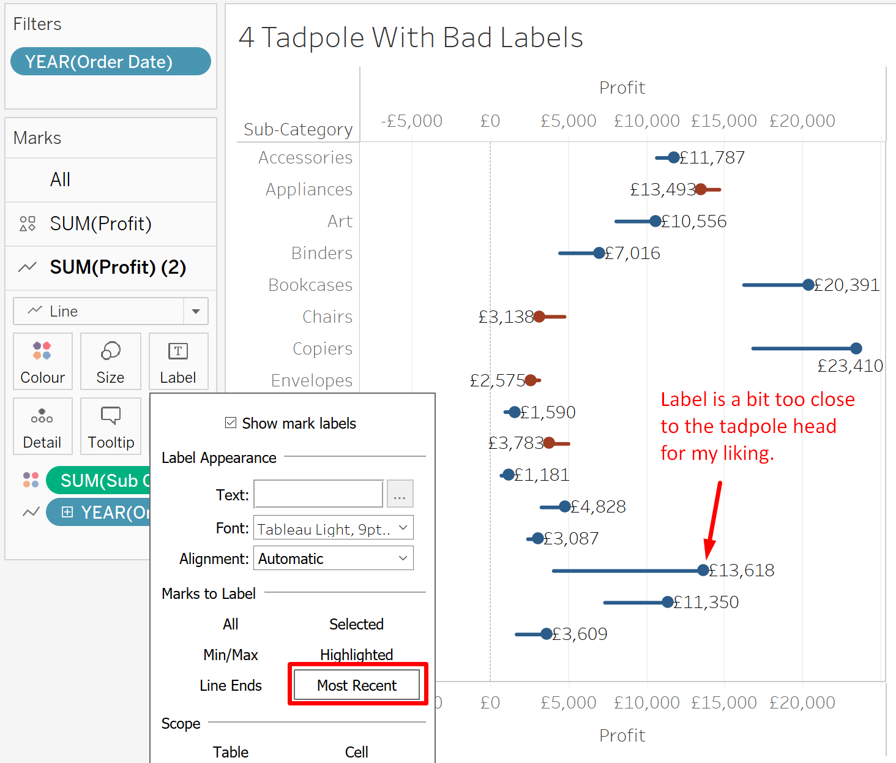This screenshot has width=896, height=763.
Task: Click the colour legend icon beside SUM(Sub pill
Action: (x=31, y=480)
